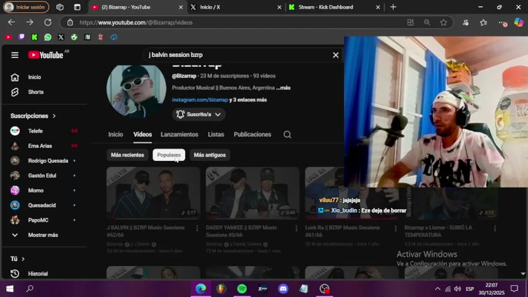The height and width of the screenshot is (297, 528).
Task: Switch to the Inicio channel tab
Action: [116, 134]
